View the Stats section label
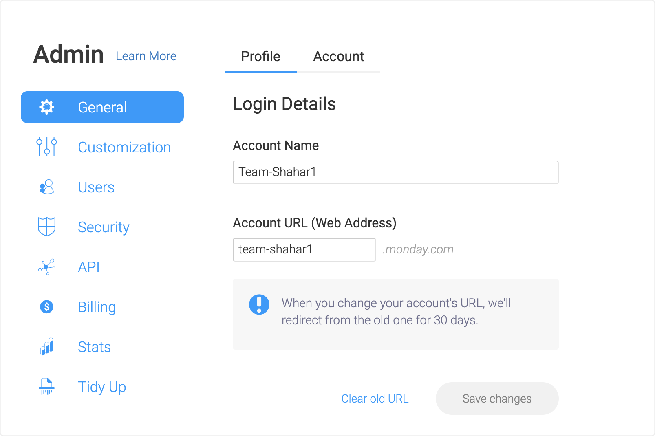 point(95,347)
